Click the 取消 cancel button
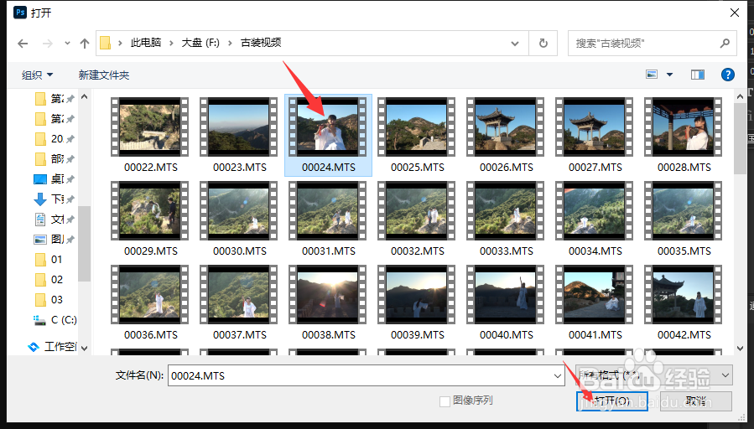 click(x=696, y=401)
